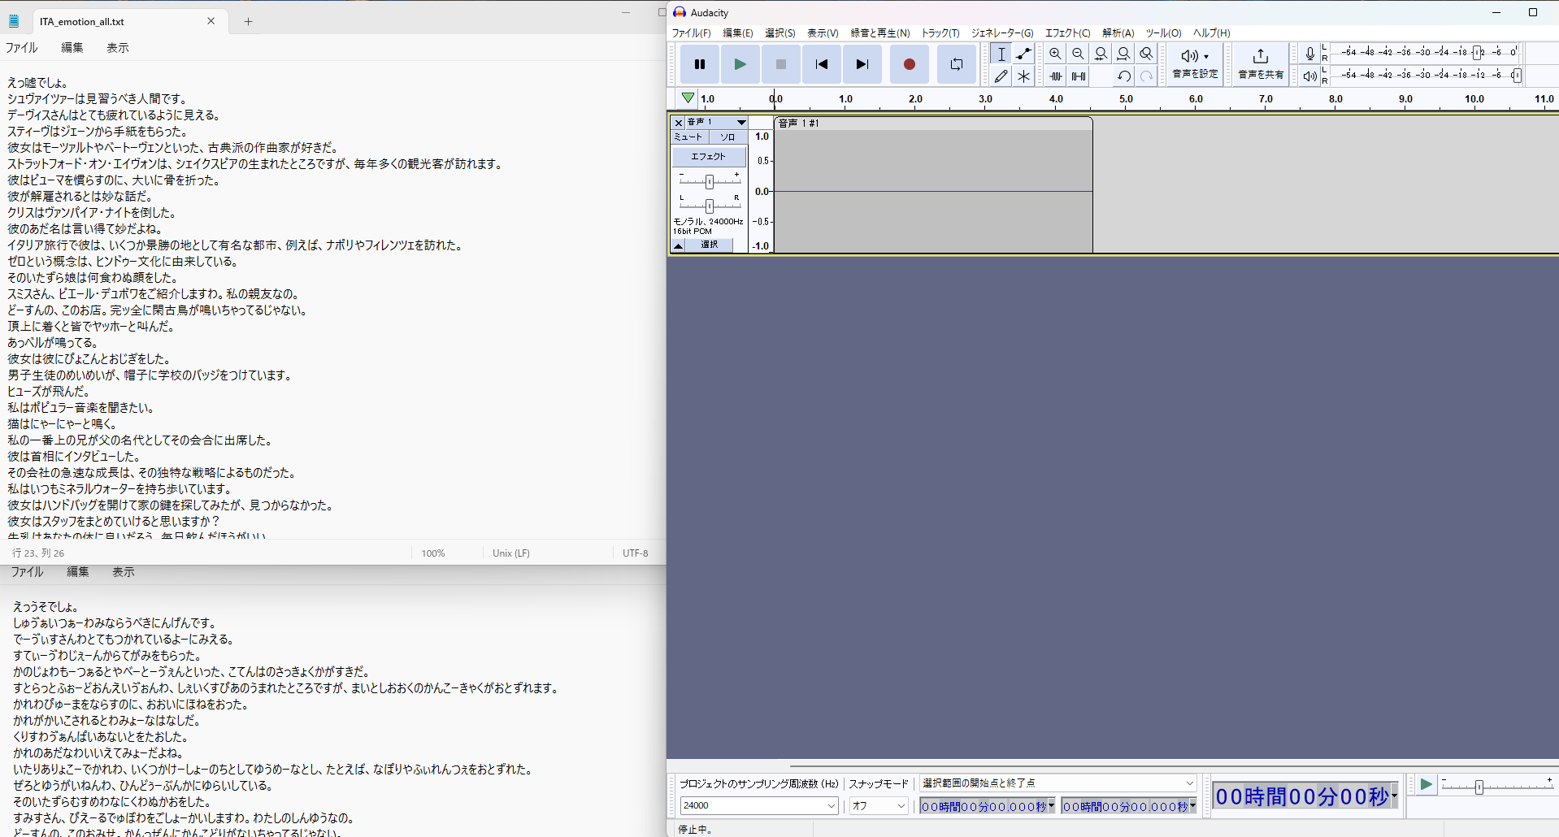Image resolution: width=1559 pixels, height=837 pixels.
Task: Select the Multi-tool asterisk icon
Action: tap(1023, 76)
